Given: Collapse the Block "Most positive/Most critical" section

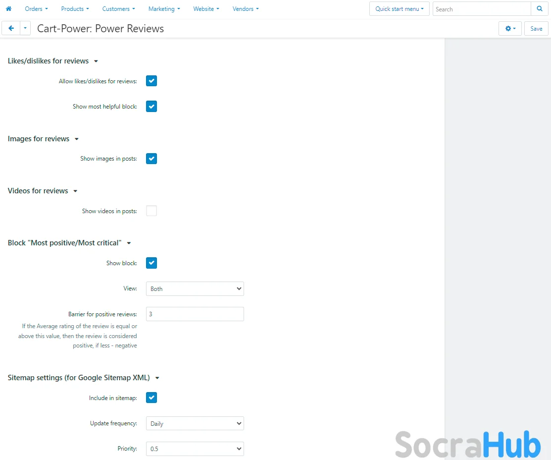Looking at the screenshot, I should [x=69, y=243].
